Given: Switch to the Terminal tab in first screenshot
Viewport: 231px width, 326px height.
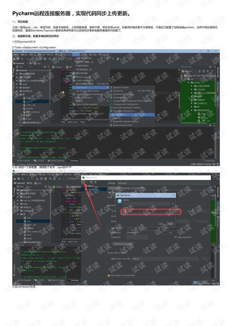Looking at the screenshot, I should pos(73,161).
